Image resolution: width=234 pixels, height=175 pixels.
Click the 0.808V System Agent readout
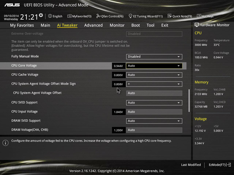118,84
